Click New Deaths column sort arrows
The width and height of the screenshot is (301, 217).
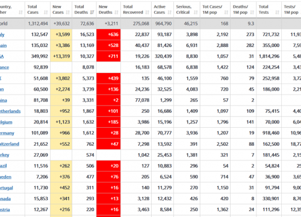point(116,13)
